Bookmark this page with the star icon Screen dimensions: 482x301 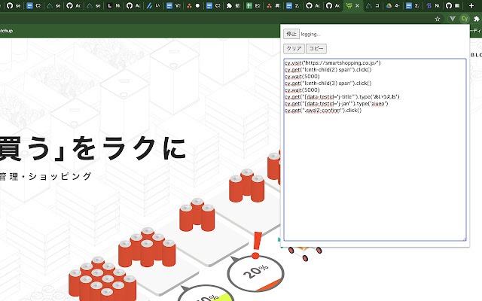[x=438, y=19]
